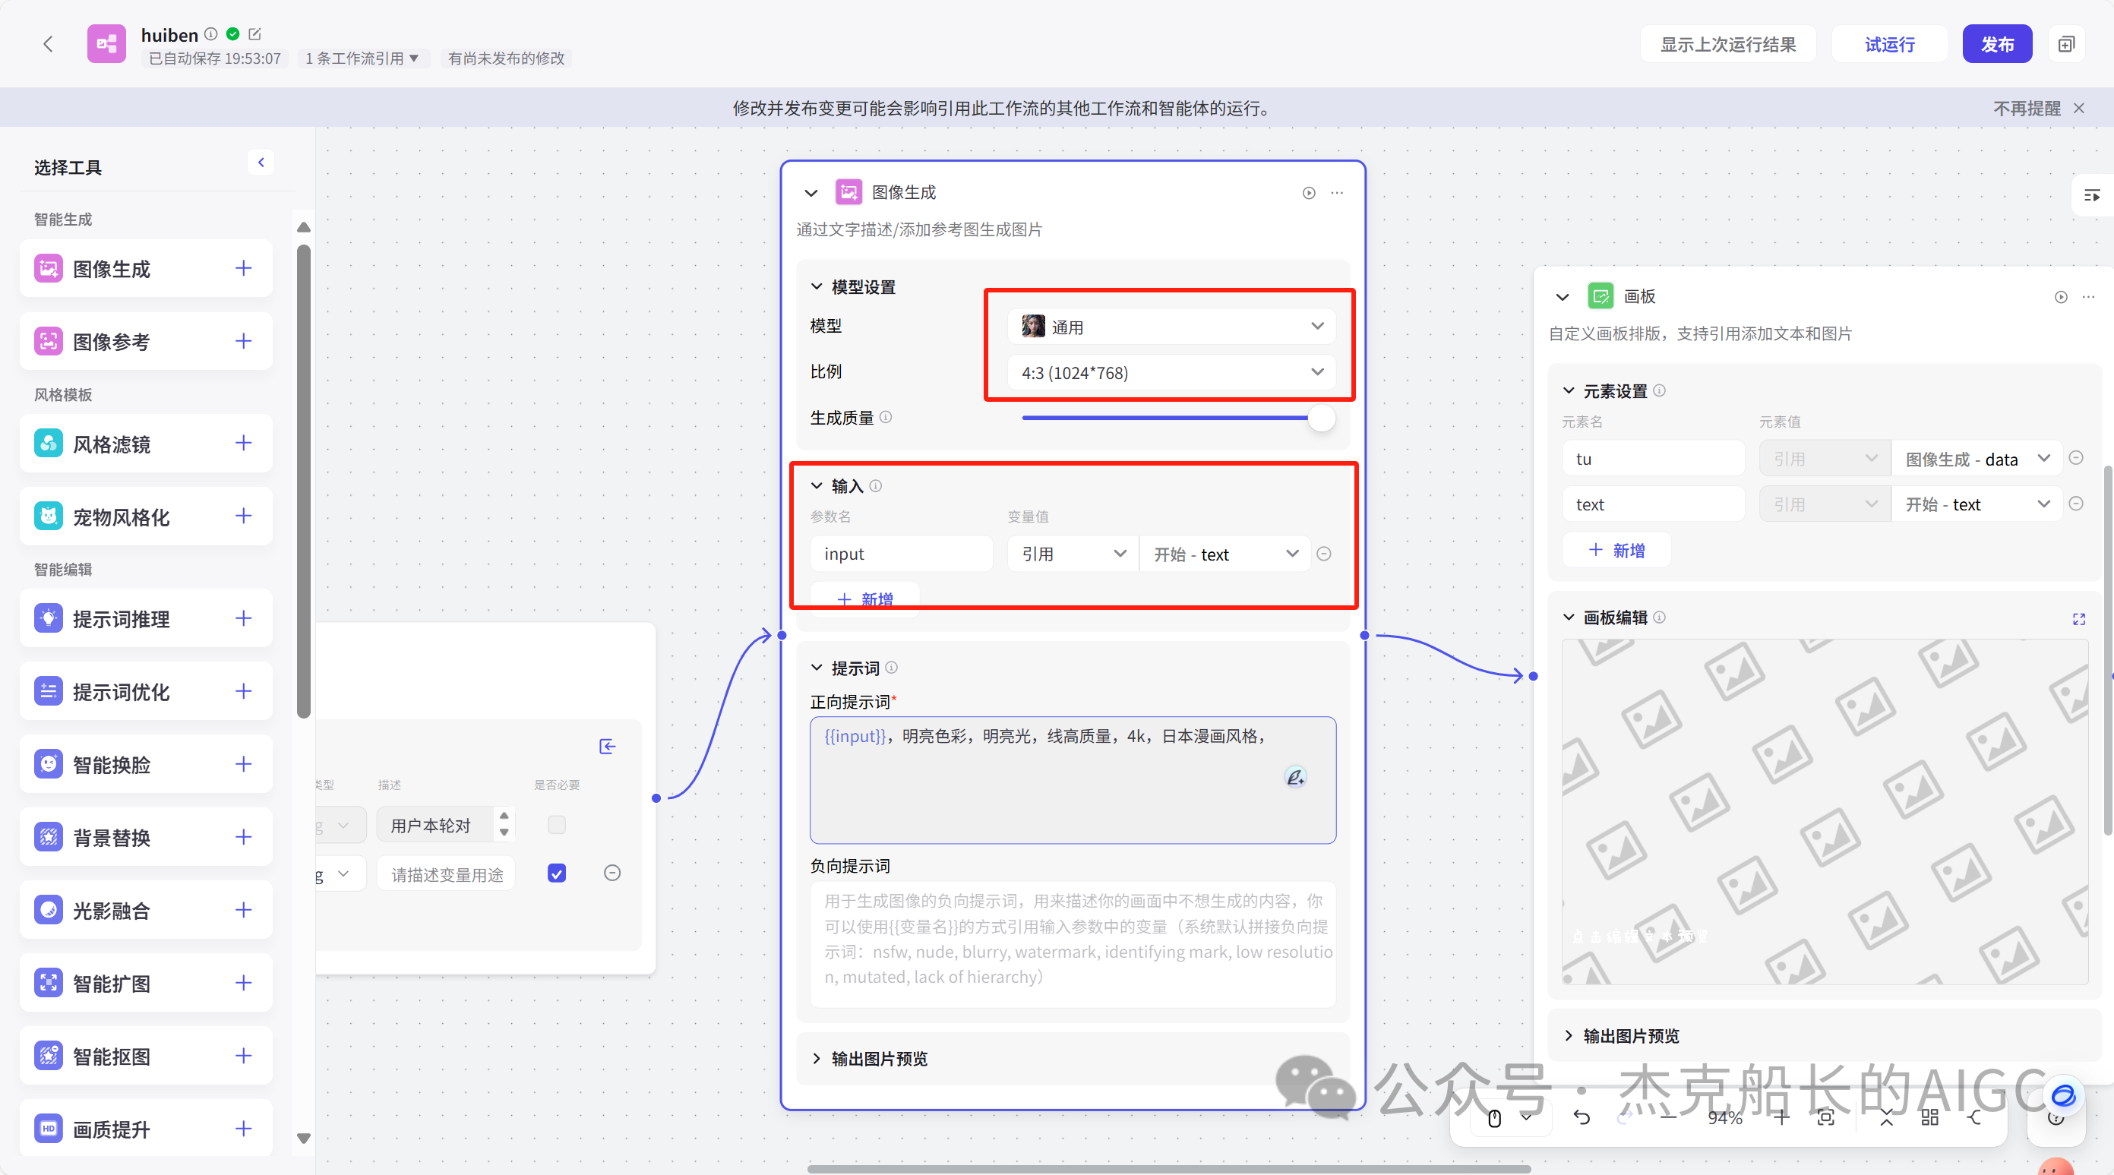
Task: Uncheck the checked 是否必要 checkbox
Action: tap(556, 873)
